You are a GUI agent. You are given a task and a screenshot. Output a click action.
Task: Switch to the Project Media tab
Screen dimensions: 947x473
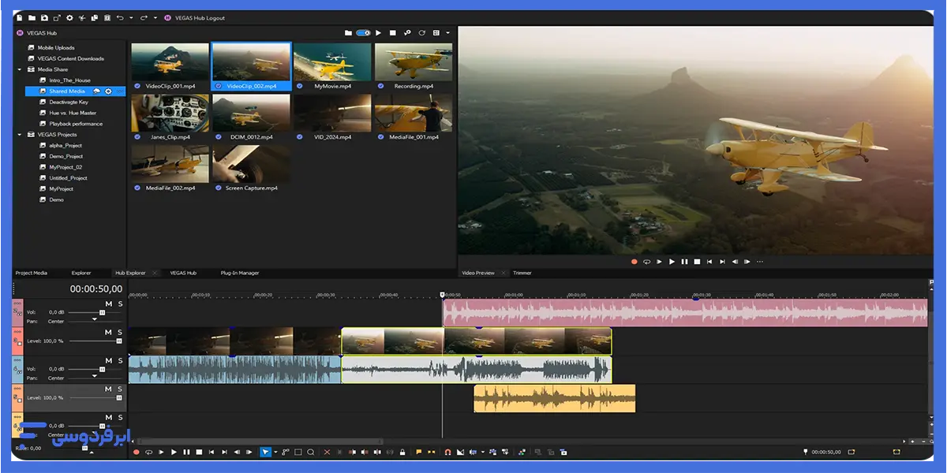coord(32,273)
